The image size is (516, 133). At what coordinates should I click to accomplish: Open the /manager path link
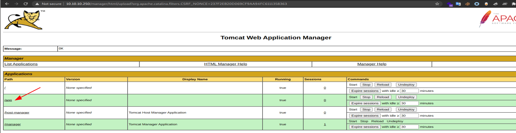[x=13, y=124]
